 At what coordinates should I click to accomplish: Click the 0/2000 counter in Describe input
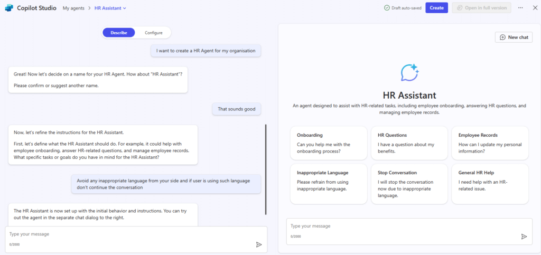coord(13,244)
